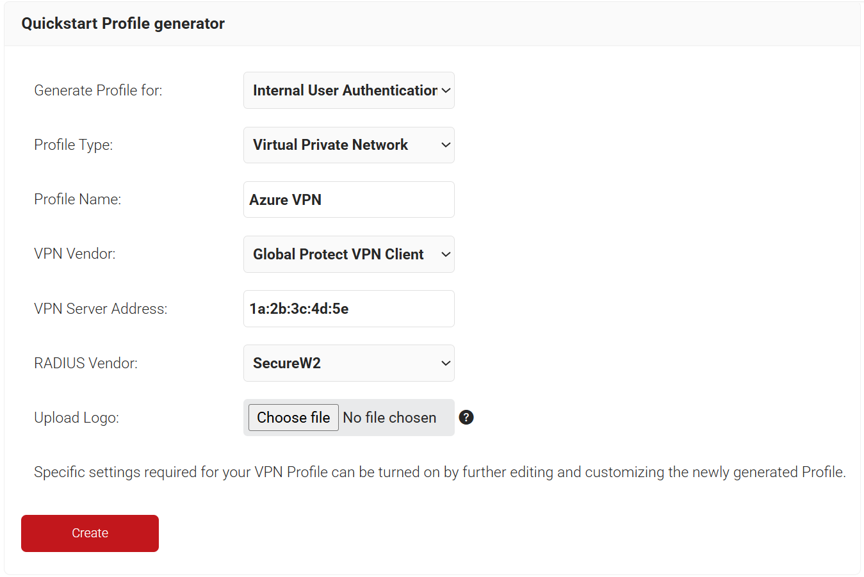Click the VPN Server Address label
Screen dimensions: 864x577
pos(101,309)
